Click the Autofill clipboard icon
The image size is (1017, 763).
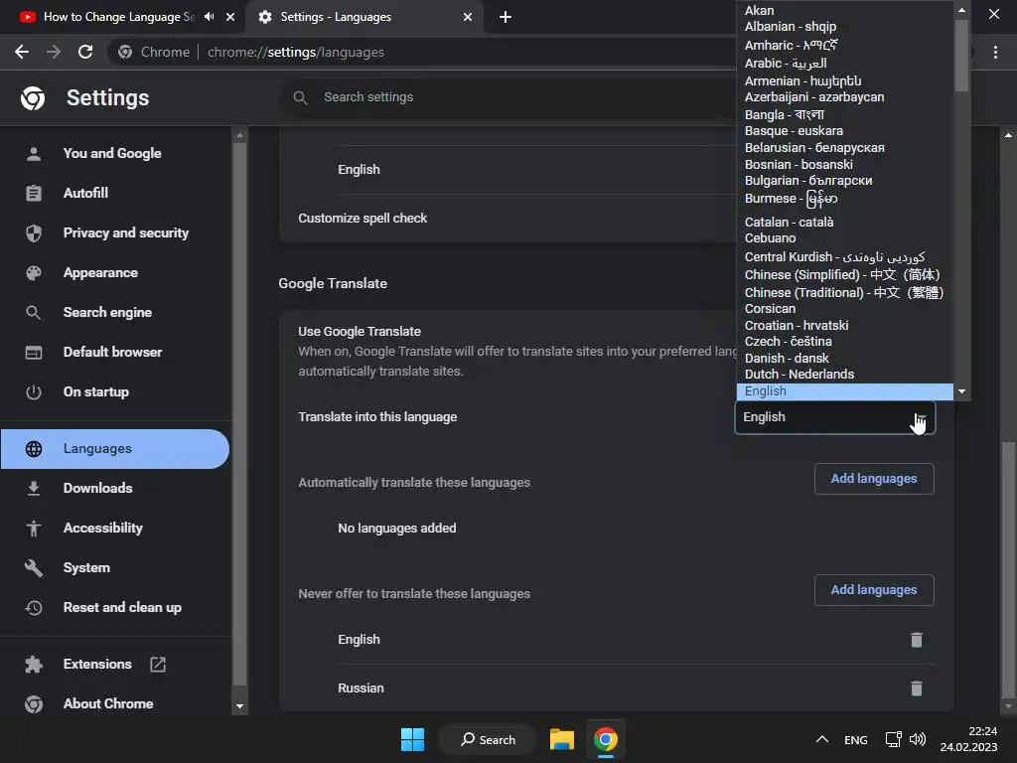pyautogui.click(x=33, y=194)
